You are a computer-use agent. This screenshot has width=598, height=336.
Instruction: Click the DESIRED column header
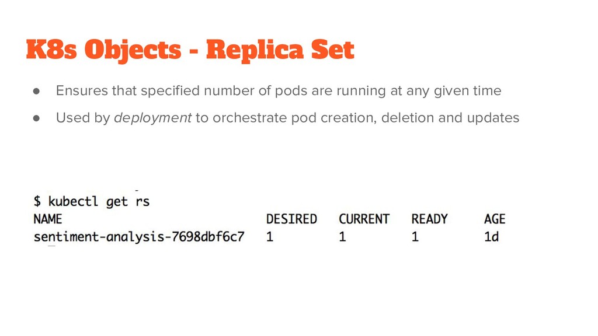coord(291,219)
